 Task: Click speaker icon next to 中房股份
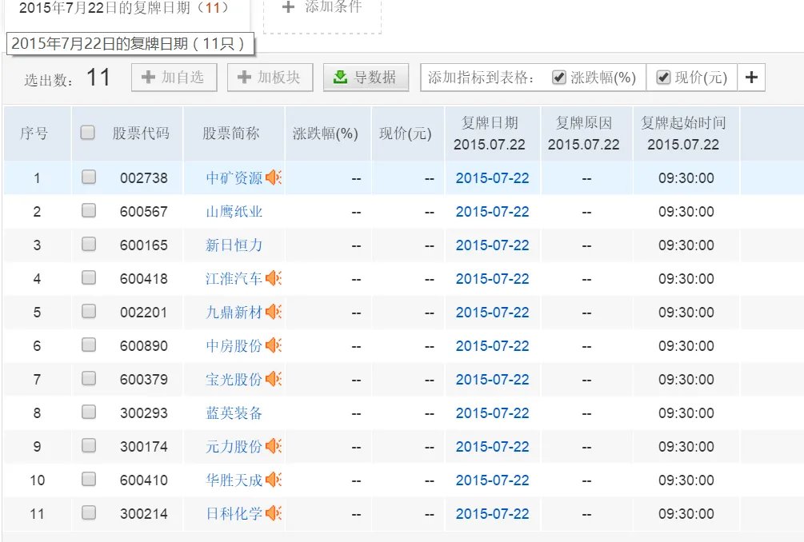274,345
